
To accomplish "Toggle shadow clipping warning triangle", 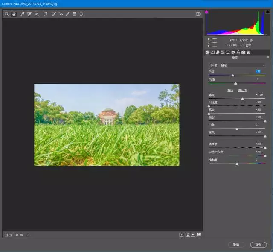I will tap(206, 12).
